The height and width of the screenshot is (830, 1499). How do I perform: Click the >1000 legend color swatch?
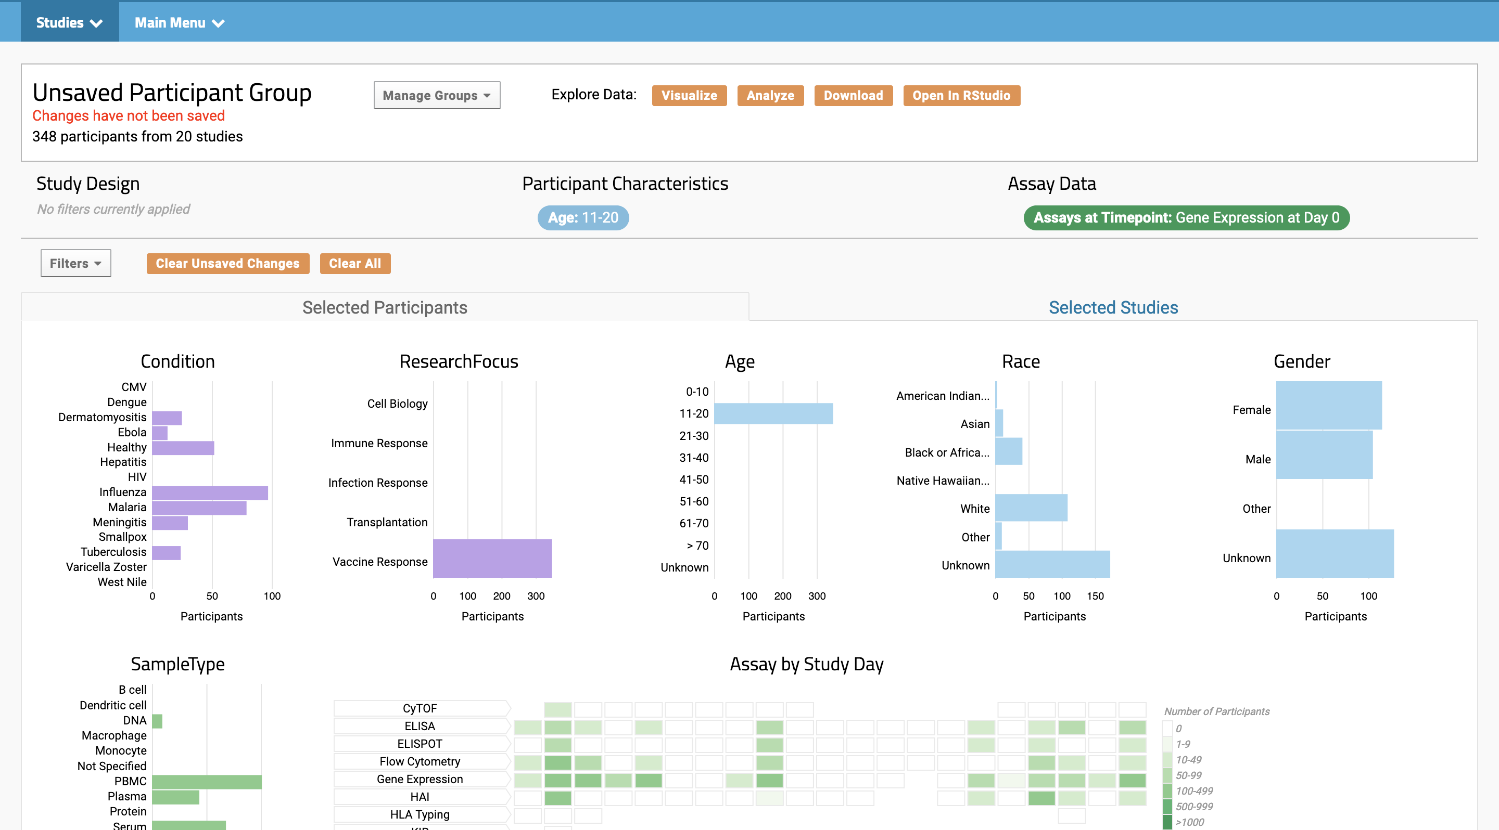[1167, 822]
